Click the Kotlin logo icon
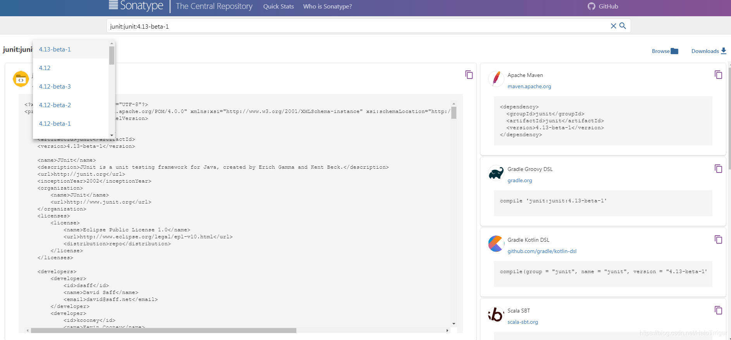 point(496,244)
